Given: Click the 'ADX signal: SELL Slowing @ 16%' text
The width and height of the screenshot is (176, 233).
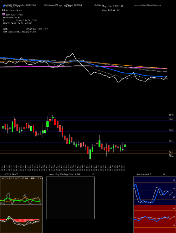Looking at the screenshot, I should point(20,32).
